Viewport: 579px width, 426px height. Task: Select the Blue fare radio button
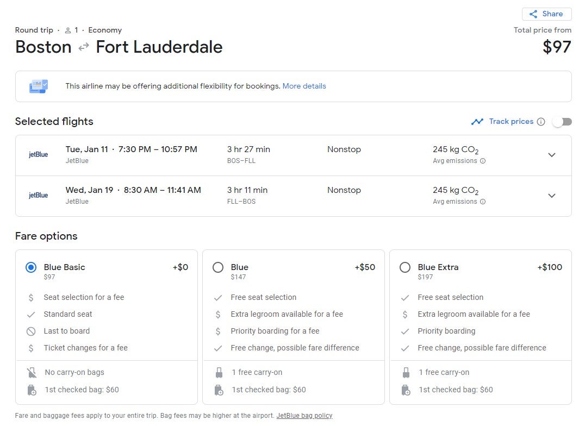[218, 267]
